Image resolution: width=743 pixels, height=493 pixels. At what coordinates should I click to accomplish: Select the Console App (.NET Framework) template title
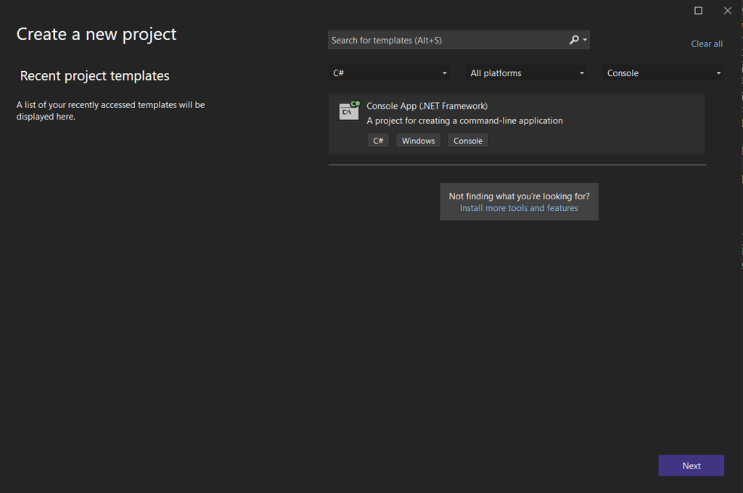coord(427,106)
